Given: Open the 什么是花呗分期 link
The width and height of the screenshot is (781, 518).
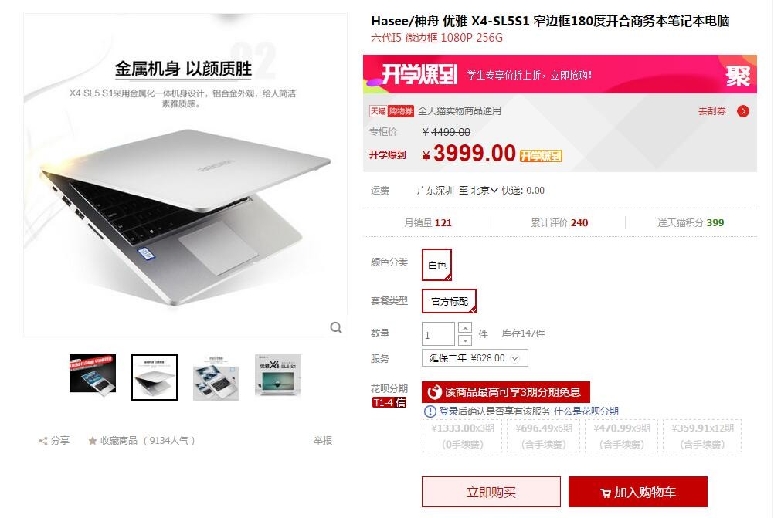Looking at the screenshot, I should click(586, 411).
